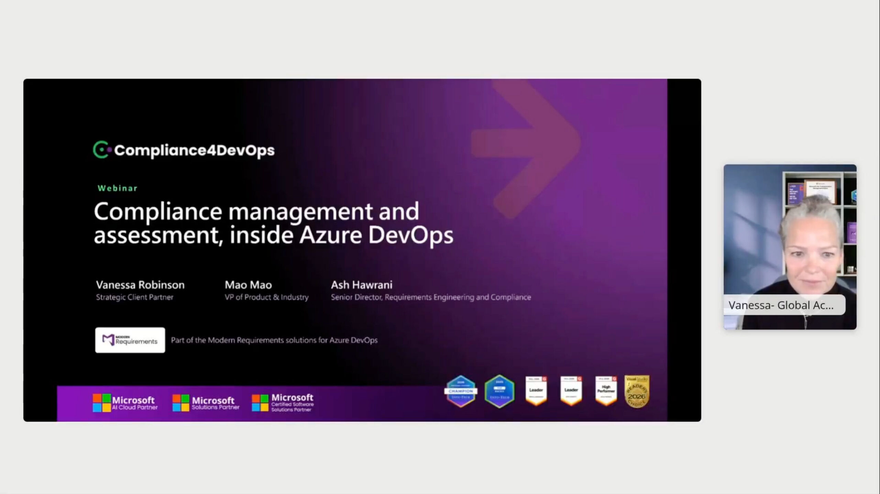Click the Microsoft AI Cloud Partner logo

tap(125, 403)
